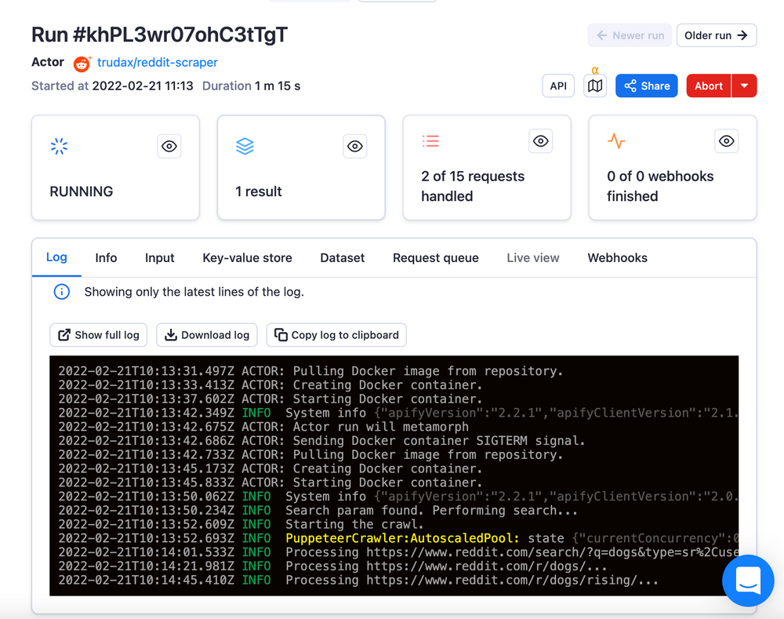Toggle the eye preview on the RUNNING card

(169, 146)
